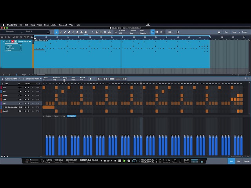Expand the pattern Resolution dropdown
Image resolution: width=251 pixels, height=188 pixels.
pyautogui.click(x=57, y=80)
